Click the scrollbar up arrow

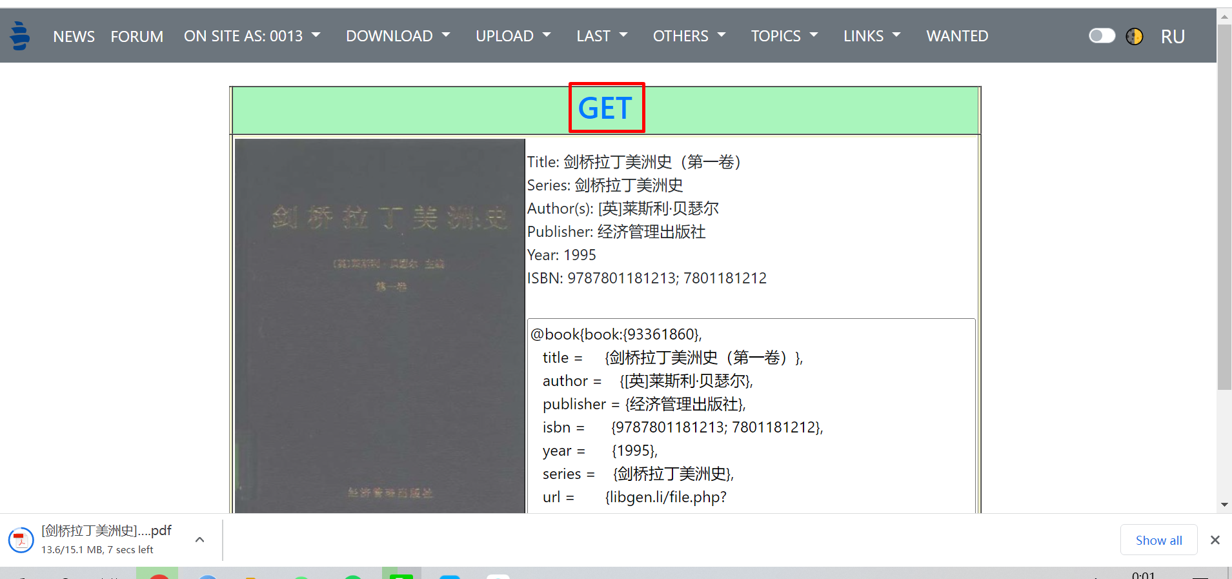[x=1224, y=17]
